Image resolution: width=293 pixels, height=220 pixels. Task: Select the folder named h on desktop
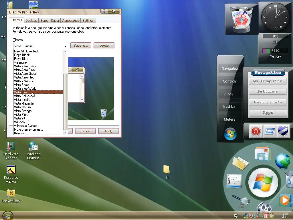click(x=167, y=172)
